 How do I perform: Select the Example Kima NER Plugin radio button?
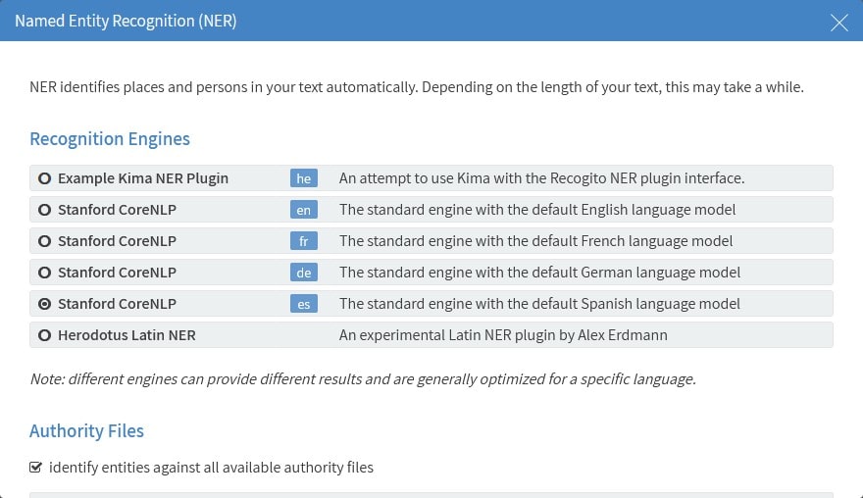pyautogui.click(x=44, y=178)
